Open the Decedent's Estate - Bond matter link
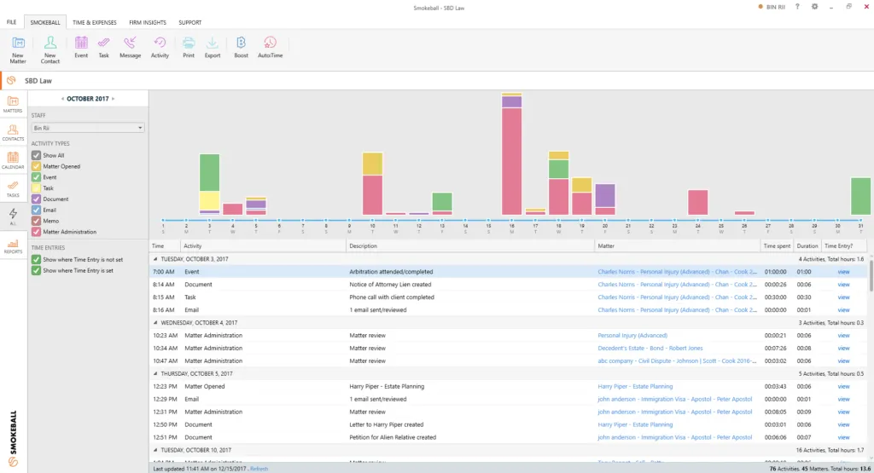This screenshot has height=473, width=874. 650,349
